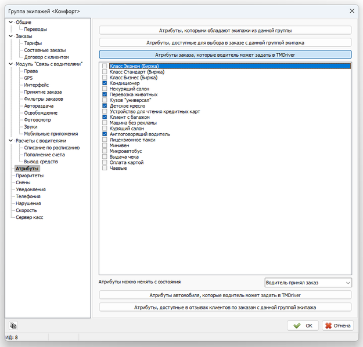The image size is (363, 347).
Task: Toggle the Детское кресло checkbox
Action: click(x=105, y=106)
